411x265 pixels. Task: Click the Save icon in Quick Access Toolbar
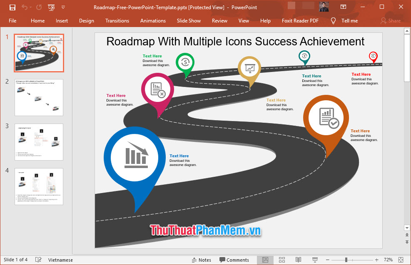[12, 7]
